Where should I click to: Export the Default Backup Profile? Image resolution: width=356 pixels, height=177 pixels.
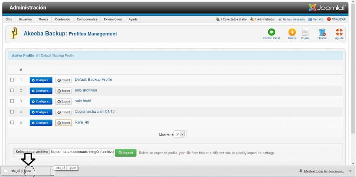point(64,80)
